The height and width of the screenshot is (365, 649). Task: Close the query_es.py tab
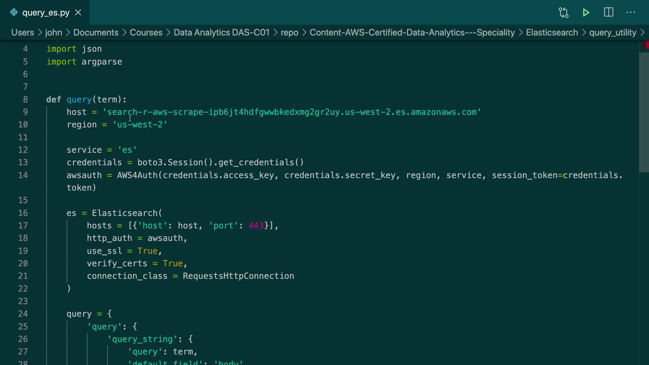(78, 13)
